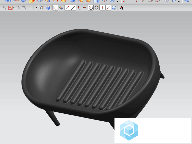Toggle the End Point snap option
This screenshot has width=192, height=144.
[67, 8]
